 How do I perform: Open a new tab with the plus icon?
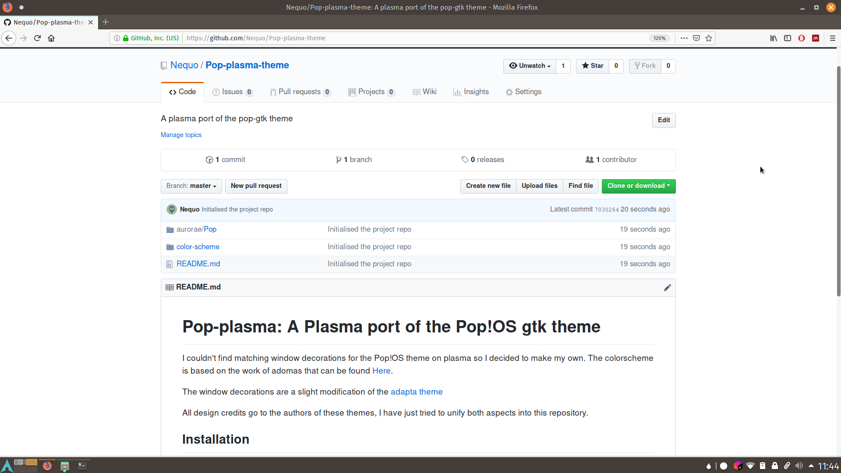click(106, 22)
